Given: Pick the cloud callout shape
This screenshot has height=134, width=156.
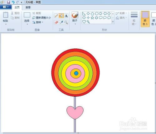Looking at the screenshot, I should tap(109, 18).
